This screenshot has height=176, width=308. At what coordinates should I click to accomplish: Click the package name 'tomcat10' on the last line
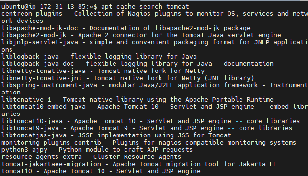[17, 171]
